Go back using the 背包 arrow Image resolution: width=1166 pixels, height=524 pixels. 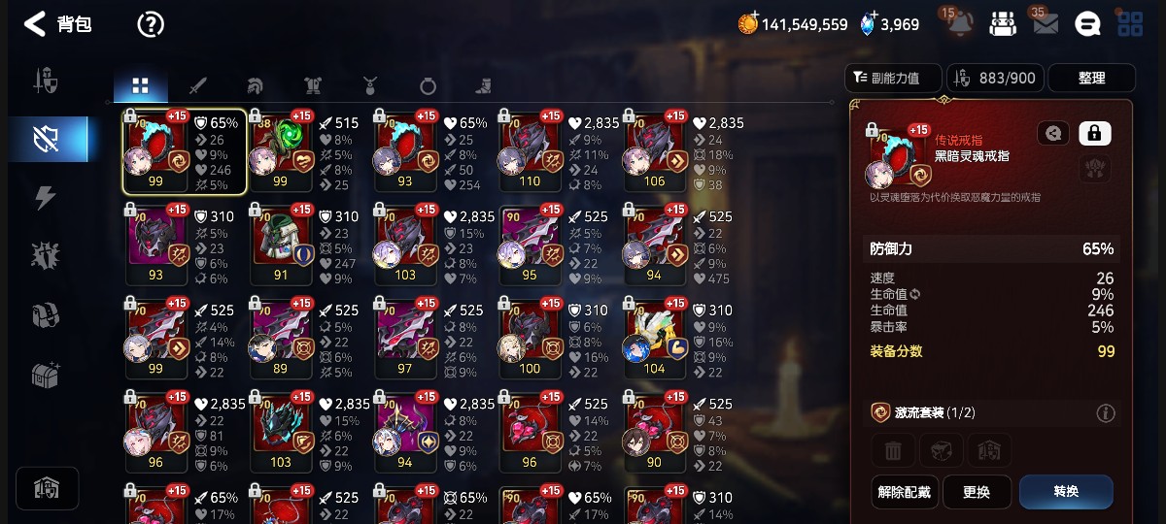click(35, 24)
